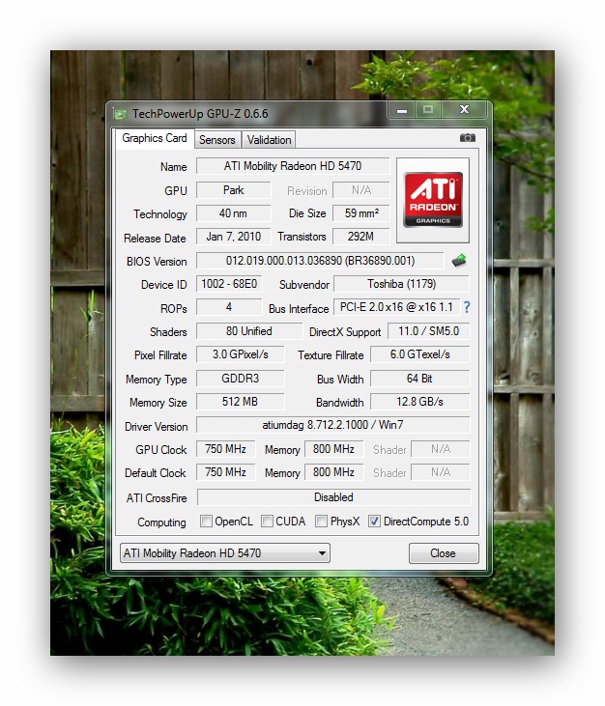
Task: Minimize the GPU-Z window
Action: 402,110
